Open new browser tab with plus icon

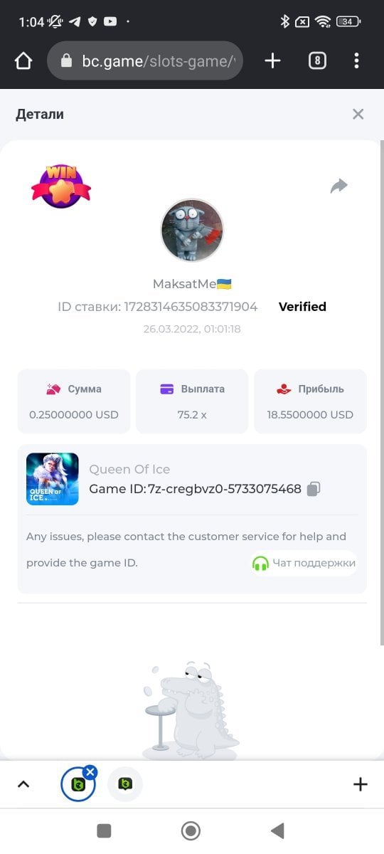click(x=272, y=61)
